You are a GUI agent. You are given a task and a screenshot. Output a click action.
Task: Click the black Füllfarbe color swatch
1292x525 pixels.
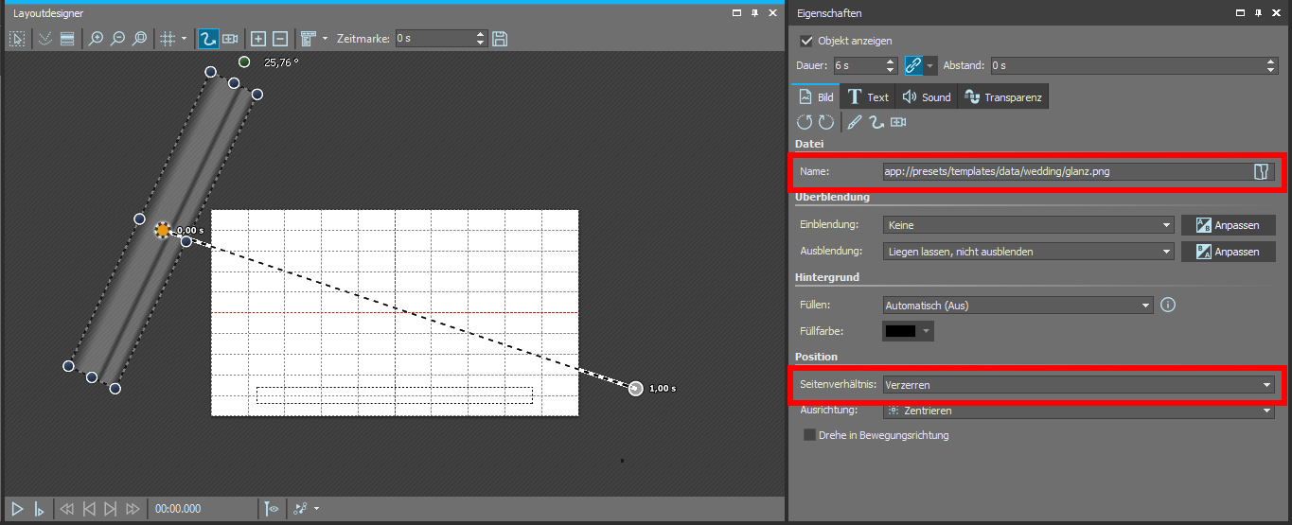pyautogui.click(x=901, y=331)
